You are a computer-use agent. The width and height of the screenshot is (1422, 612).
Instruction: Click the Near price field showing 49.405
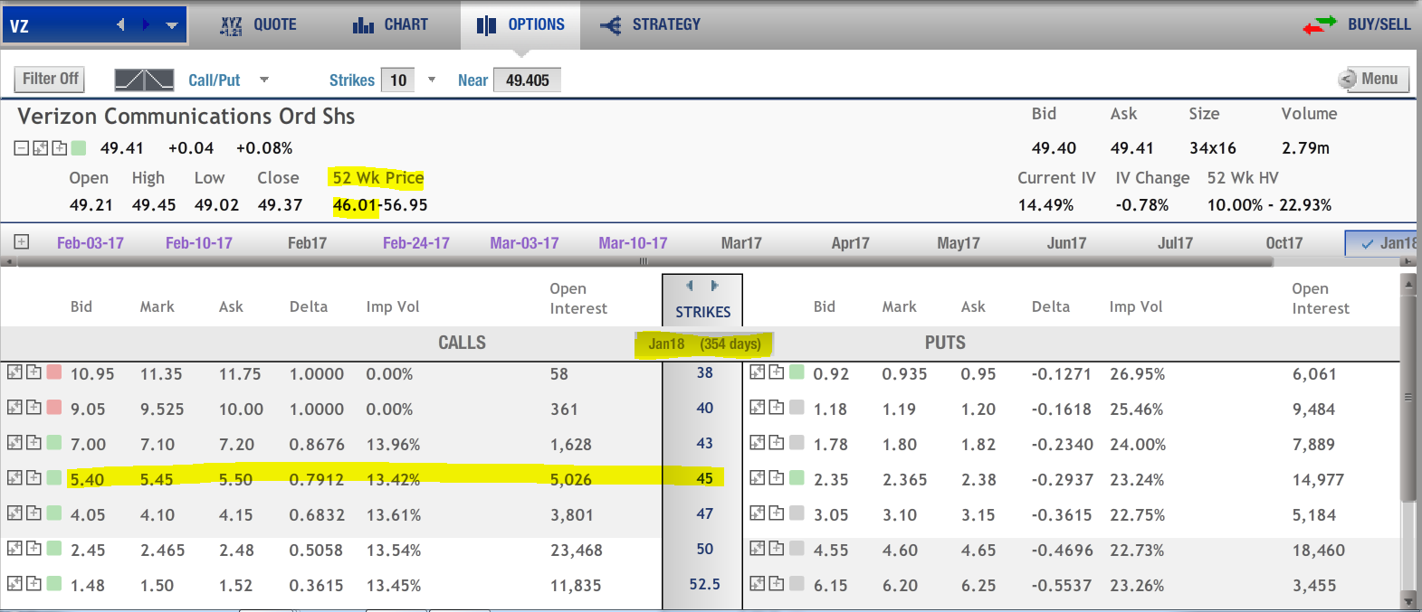[528, 80]
